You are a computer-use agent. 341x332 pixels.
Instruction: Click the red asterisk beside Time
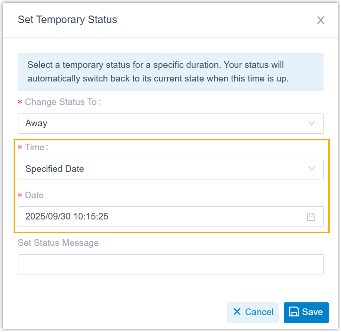tap(20, 148)
